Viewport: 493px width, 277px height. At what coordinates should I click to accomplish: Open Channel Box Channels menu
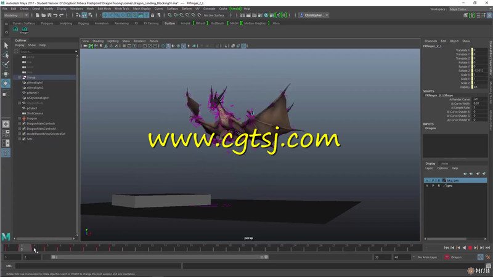pyautogui.click(x=430, y=41)
